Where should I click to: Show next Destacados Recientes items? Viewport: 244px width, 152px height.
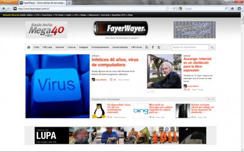(213, 99)
